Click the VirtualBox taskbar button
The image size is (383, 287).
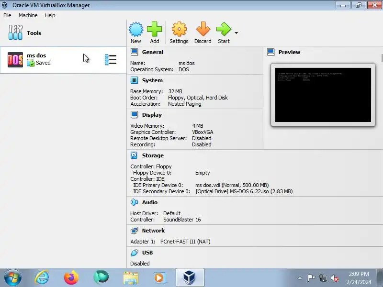click(190, 277)
